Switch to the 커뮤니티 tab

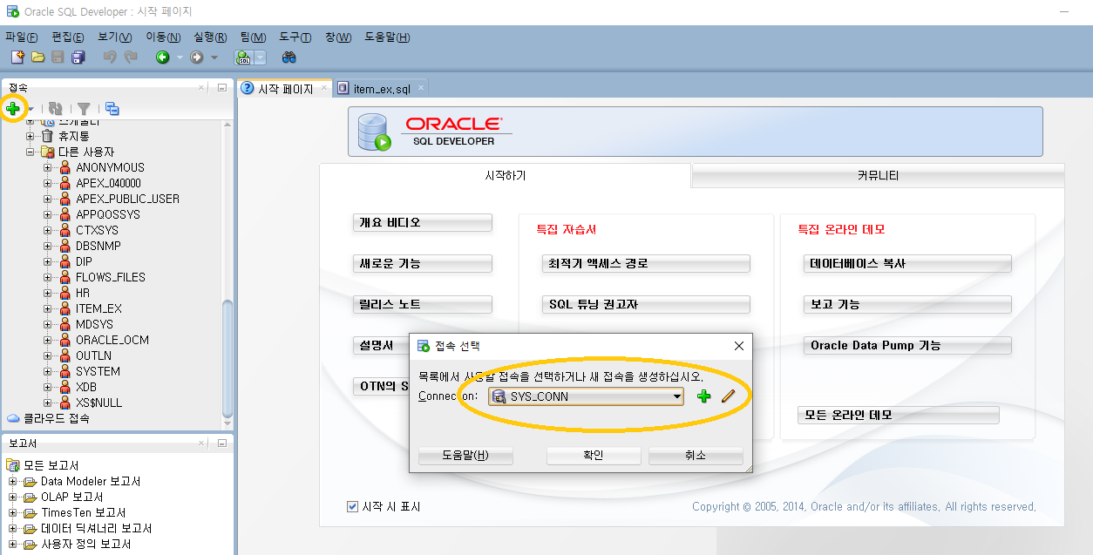click(878, 175)
